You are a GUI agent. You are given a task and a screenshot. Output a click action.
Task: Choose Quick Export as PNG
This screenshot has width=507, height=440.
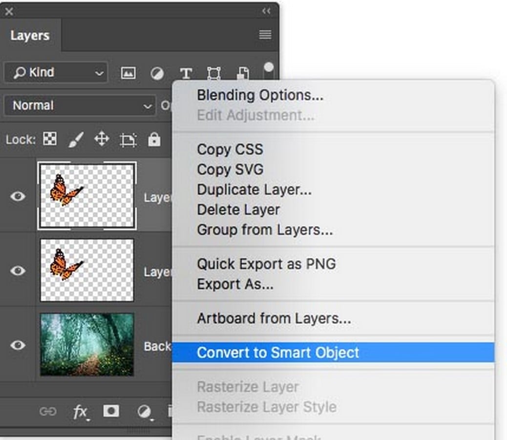point(266,264)
